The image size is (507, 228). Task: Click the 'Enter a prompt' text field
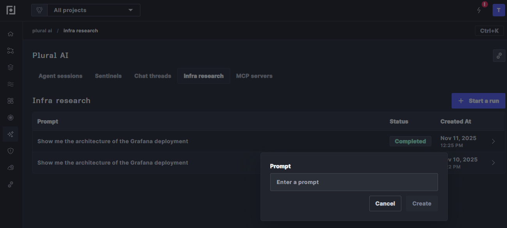coord(354,182)
